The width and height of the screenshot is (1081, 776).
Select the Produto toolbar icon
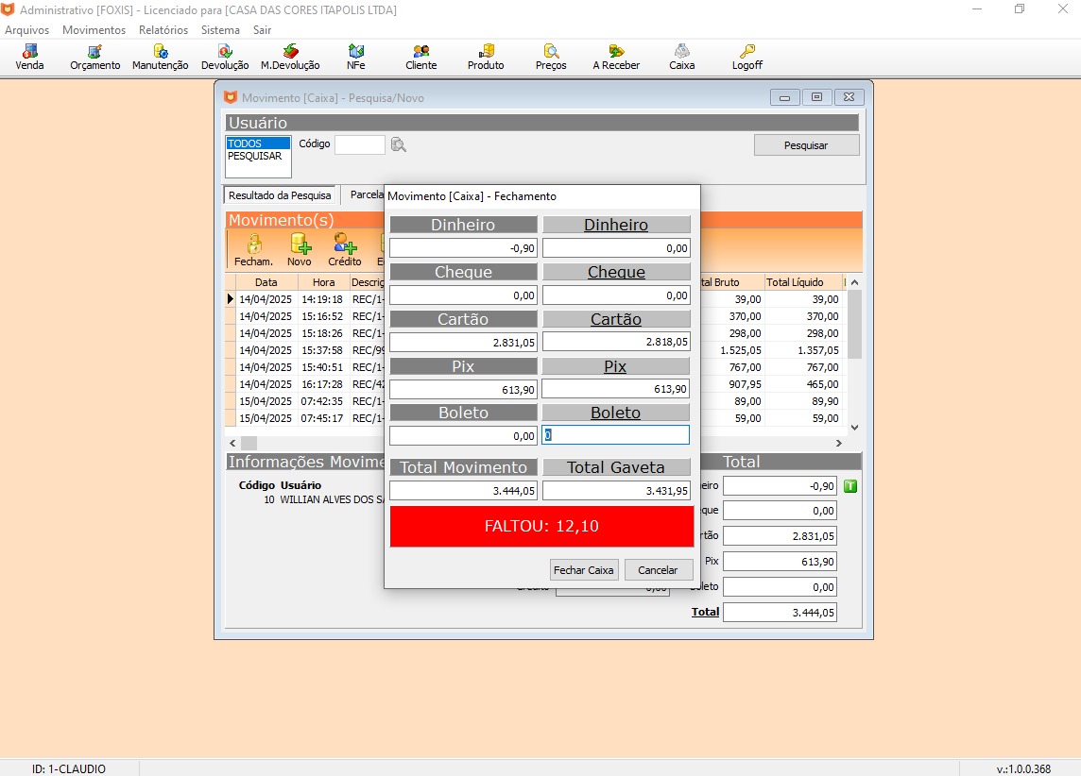click(486, 52)
